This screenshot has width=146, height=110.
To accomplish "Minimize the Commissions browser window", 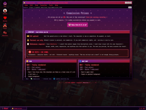I will coord(126,3).
